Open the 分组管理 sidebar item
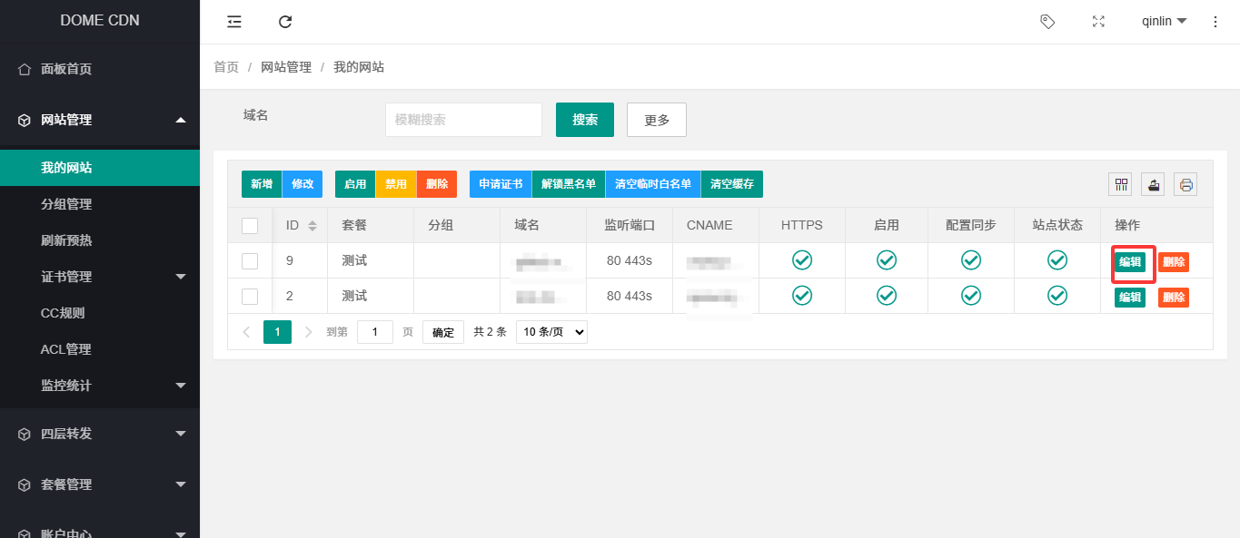 click(x=66, y=204)
